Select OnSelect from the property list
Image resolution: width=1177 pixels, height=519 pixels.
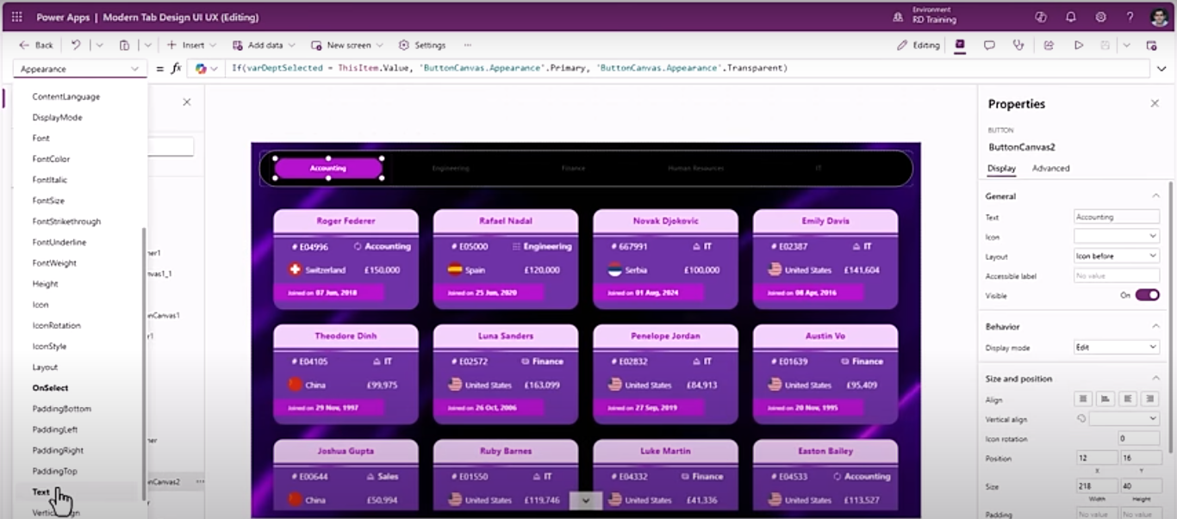pos(50,388)
